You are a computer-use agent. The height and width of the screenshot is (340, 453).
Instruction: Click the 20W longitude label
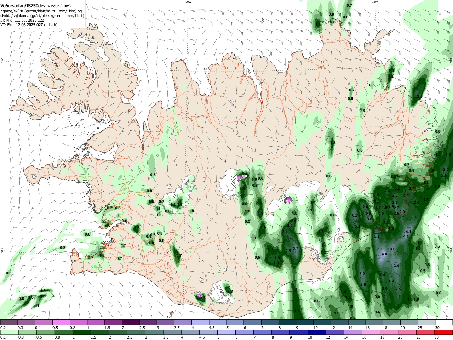pyautogui.click(x=188, y=2)
